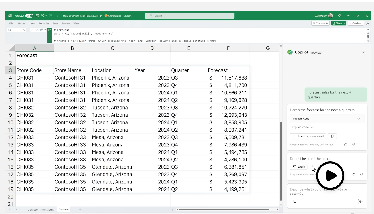Click the Catch up button
The width and height of the screenshot is (374, 214).
coord(356,23)
